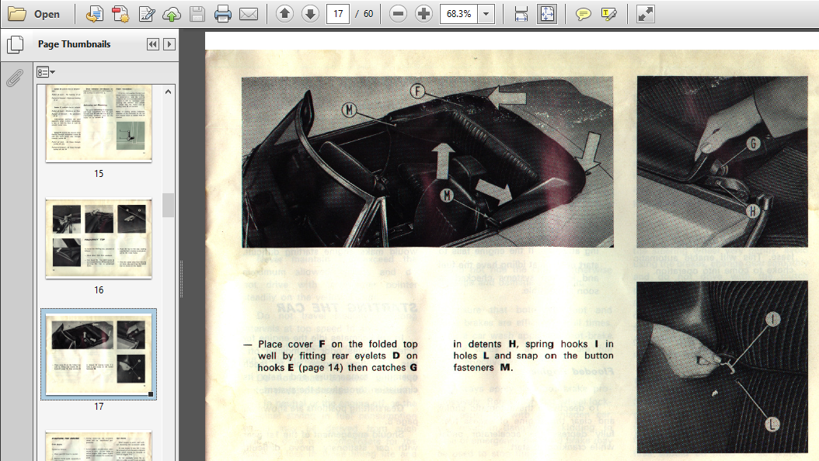Click the read mode expand icon
The image size is (819, 461).
pyautogui.click(x=646, y=14)
